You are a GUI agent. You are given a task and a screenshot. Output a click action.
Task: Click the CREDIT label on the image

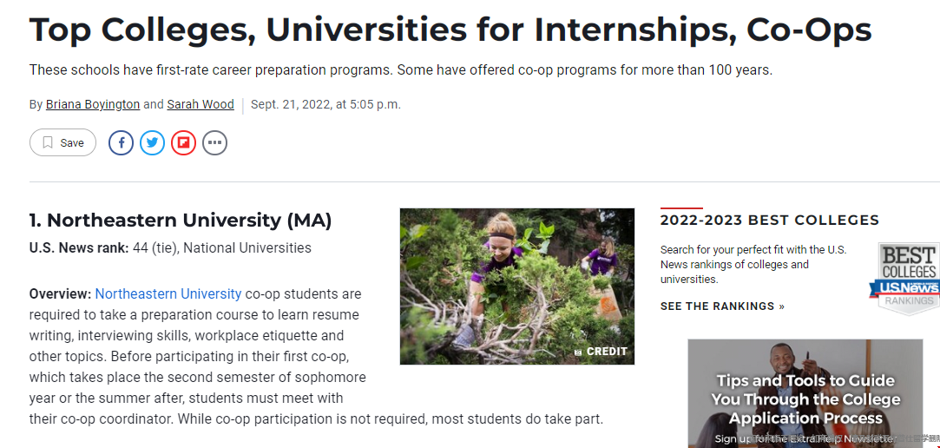(607, 352)
